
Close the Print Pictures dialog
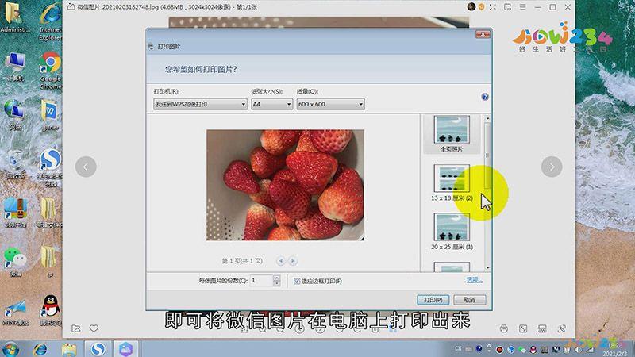point(483,34)
